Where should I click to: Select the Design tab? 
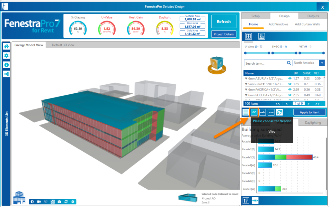tap(284, 16)
